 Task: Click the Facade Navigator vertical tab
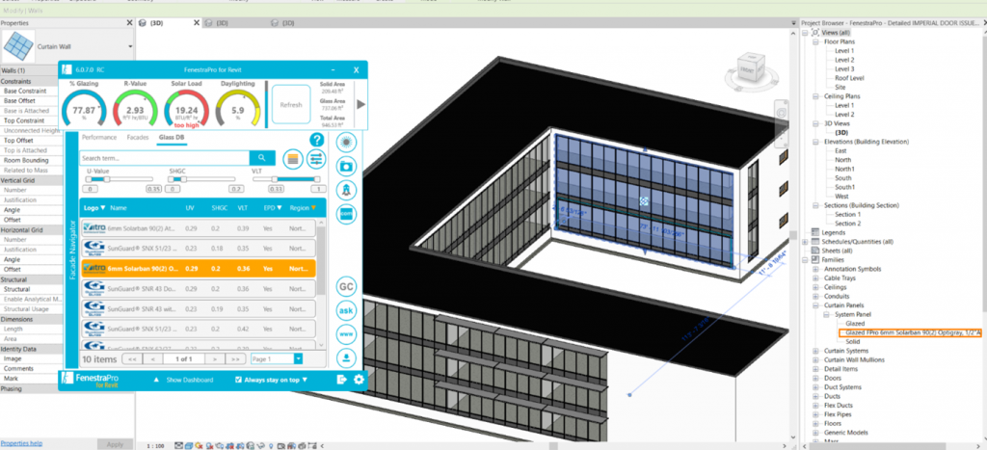71,250
